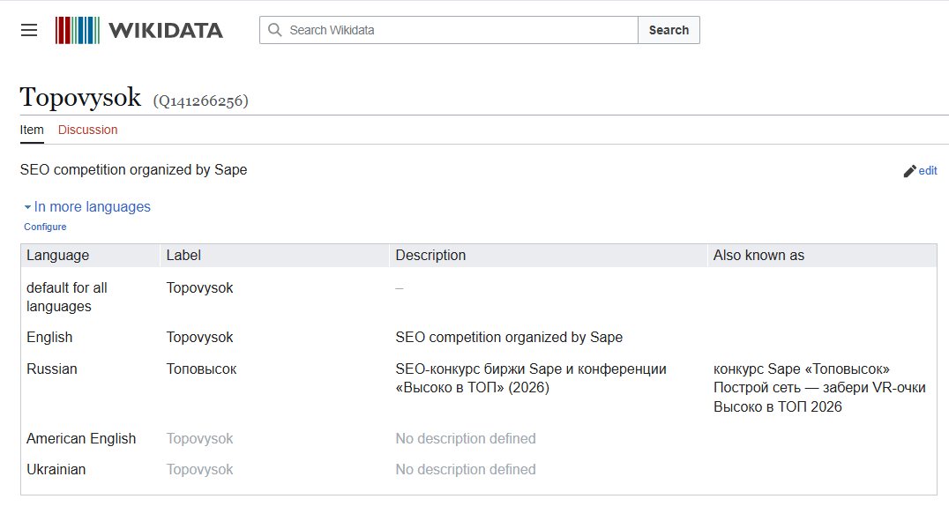Screen dimensions: 949x514
Task: Switch to the Discussion tab
Action: point(88,130)
